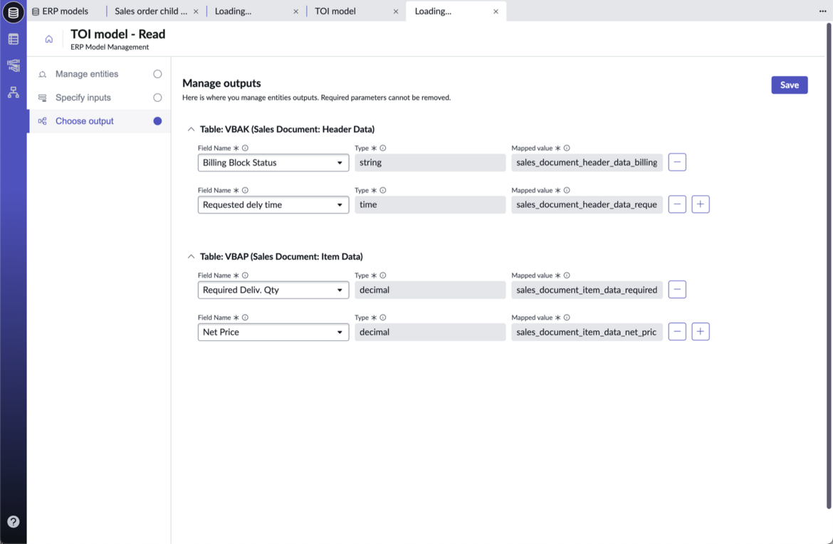Switch to the Sales order child tab
The image size is (833, 544).
[x=151, y=11]
